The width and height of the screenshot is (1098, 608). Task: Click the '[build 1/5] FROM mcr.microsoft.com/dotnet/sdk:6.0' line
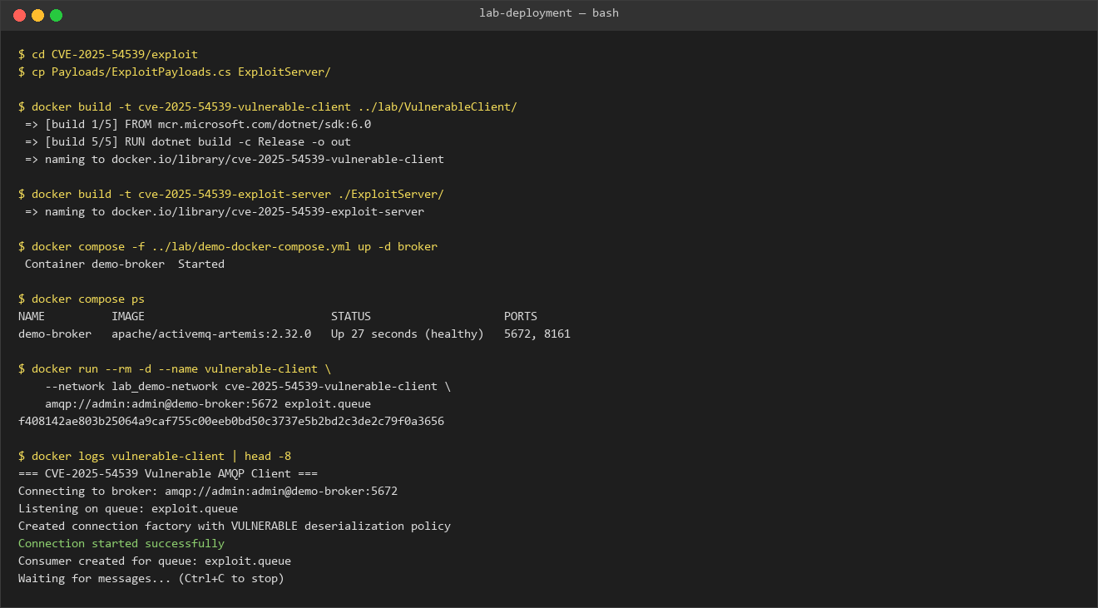coord(198,124)
